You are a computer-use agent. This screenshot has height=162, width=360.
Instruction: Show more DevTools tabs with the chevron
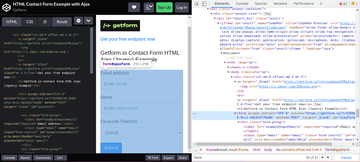[x=321, y=4]
